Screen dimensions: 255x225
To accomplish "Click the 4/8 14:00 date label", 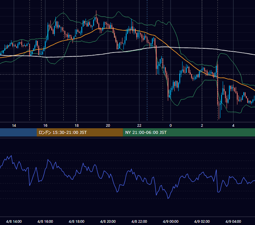I will point(14,221).
